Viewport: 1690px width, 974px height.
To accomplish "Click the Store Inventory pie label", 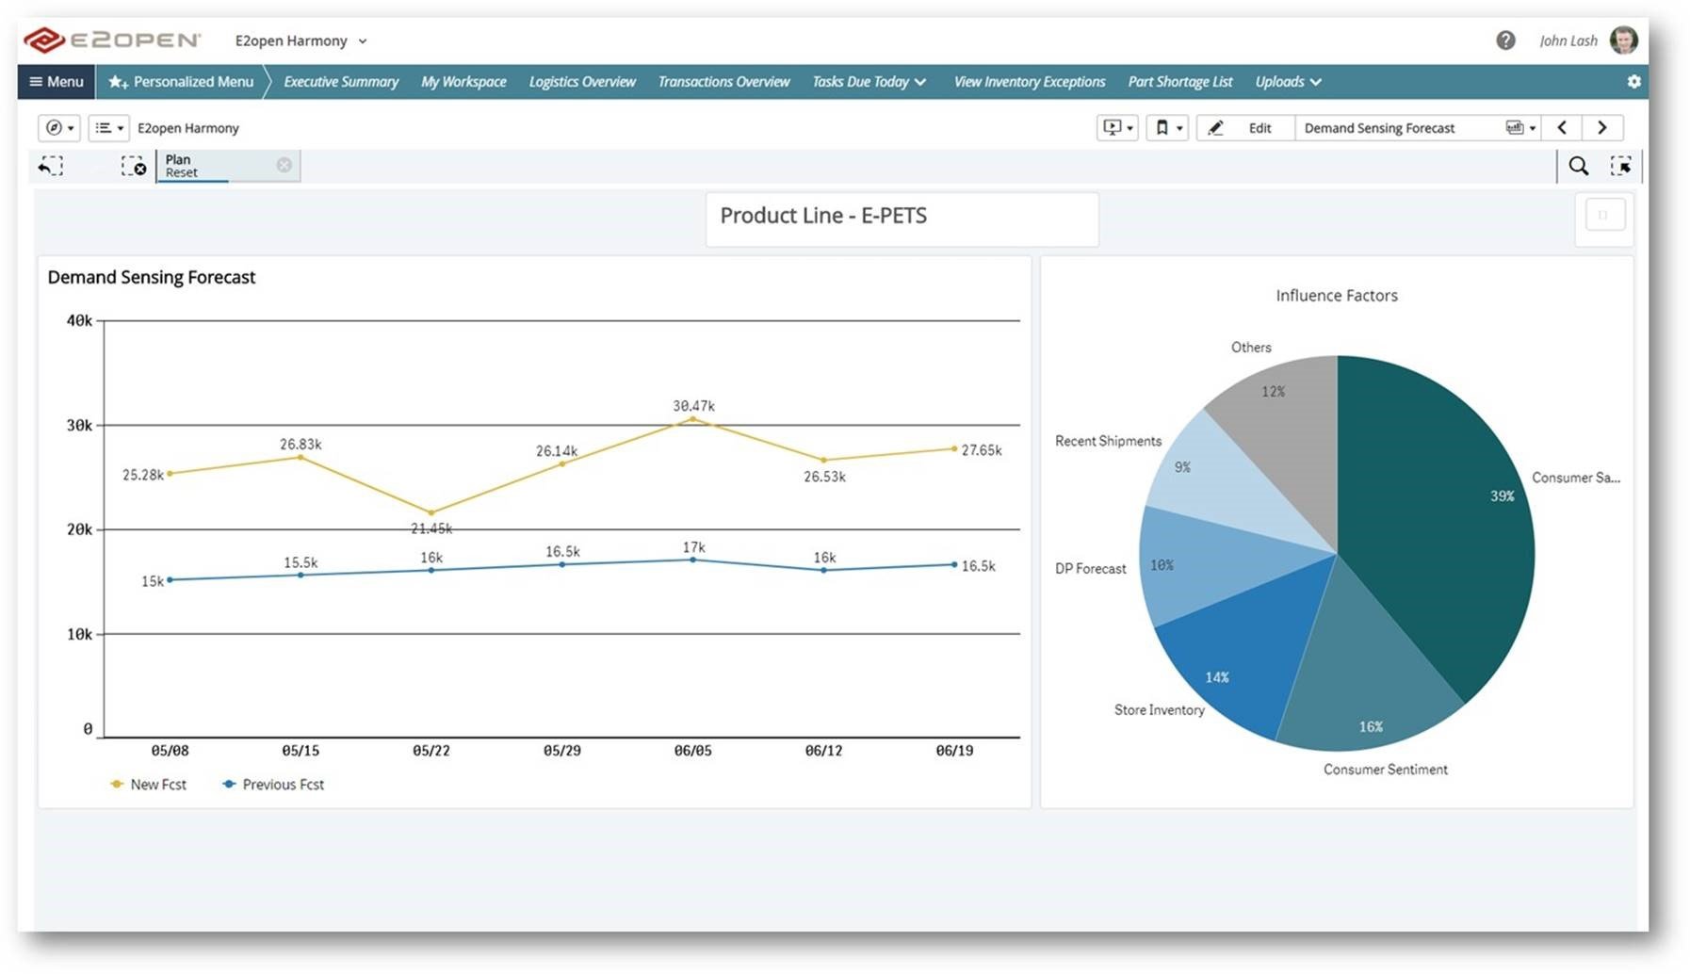I will click(x=1159, y=710).
